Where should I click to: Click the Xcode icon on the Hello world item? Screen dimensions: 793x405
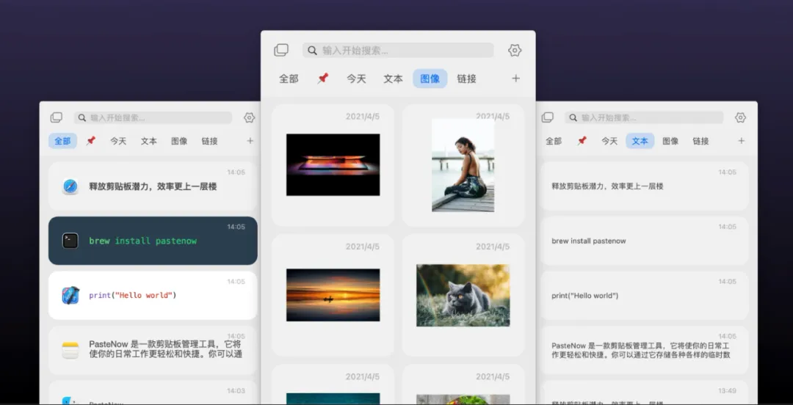[x=70, y=295]
